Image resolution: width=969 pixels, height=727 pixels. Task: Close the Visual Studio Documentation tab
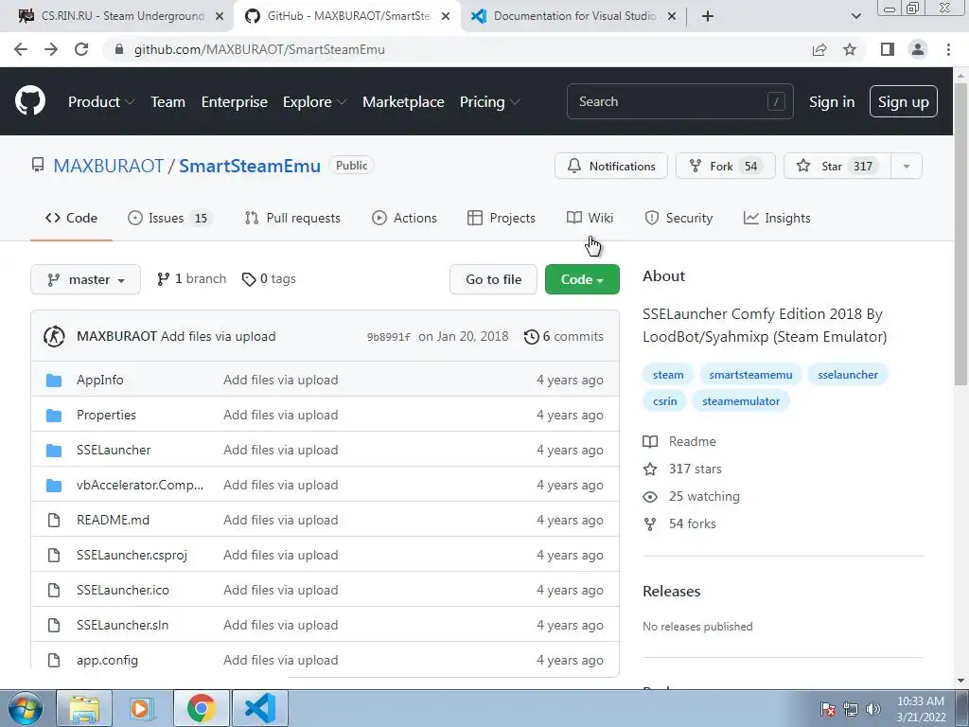[x=672, y=16]
